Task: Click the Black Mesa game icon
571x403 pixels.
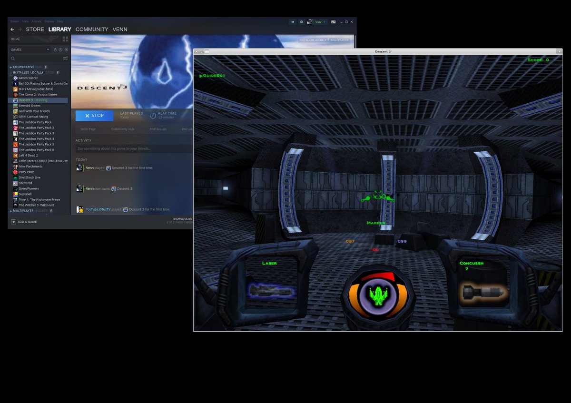Action: coord(15,89)
